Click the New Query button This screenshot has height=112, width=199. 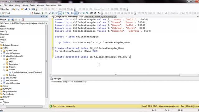point(5,9)
